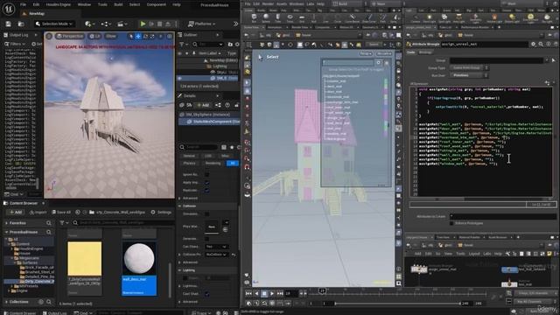
Task: Open the viewport Show menu
Action: pos(111,36)
